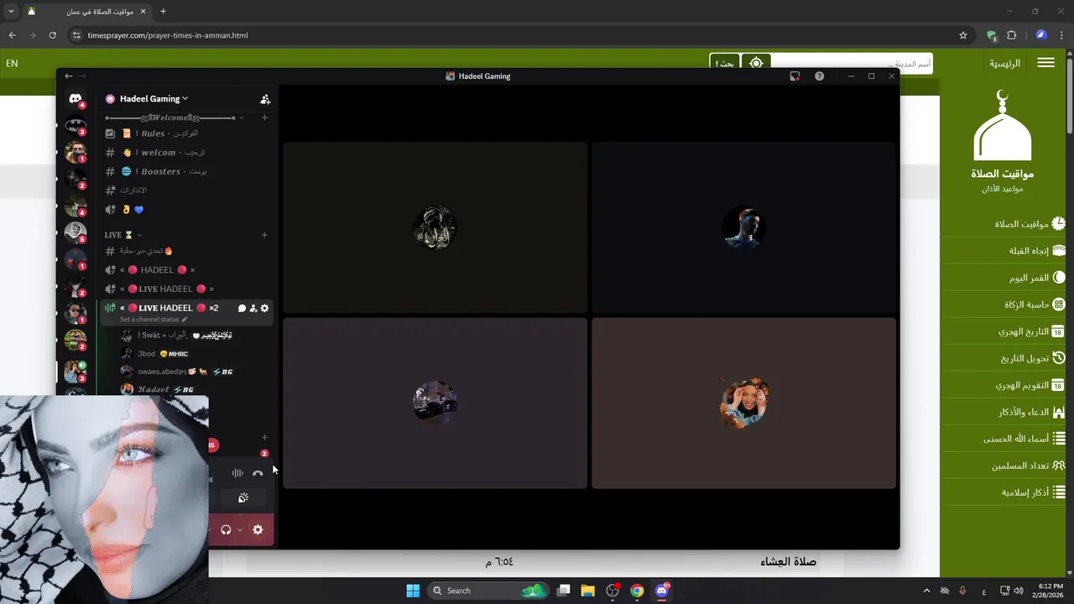The width and height of the screenshot is (1074, 604).
Task: Collapse the LIVE category
Action: [123, 235]
